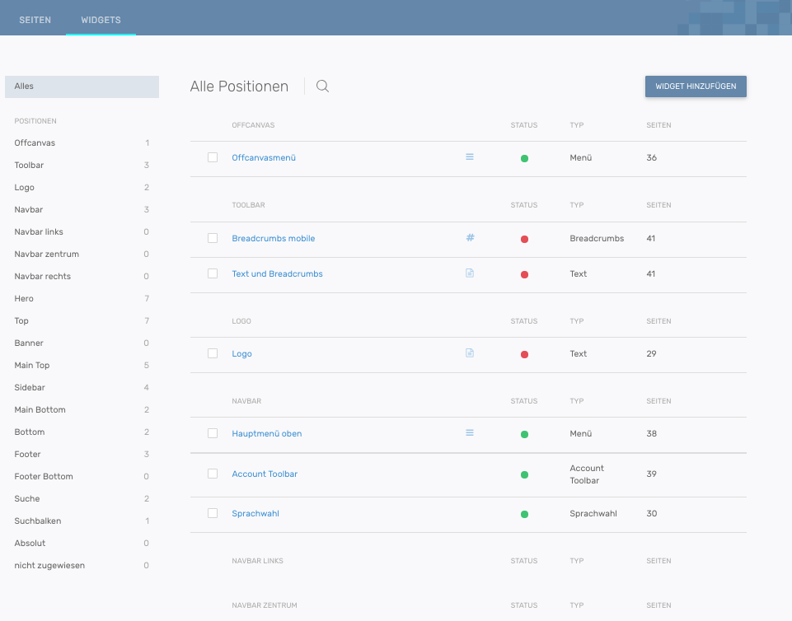This screenshot has height=621, width=792.
Task: Toggle green status dot of Sprachwahl
Action: point(524,514)
